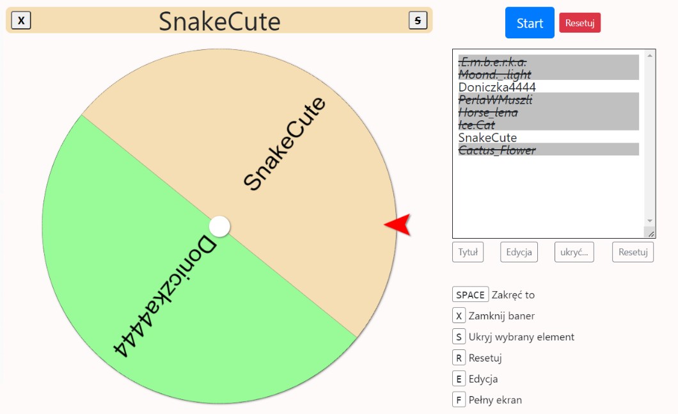The height and width of the screenshot is (414, 678).
Task: Click the white center hub of wheel
Action: (x=219, y=227)
